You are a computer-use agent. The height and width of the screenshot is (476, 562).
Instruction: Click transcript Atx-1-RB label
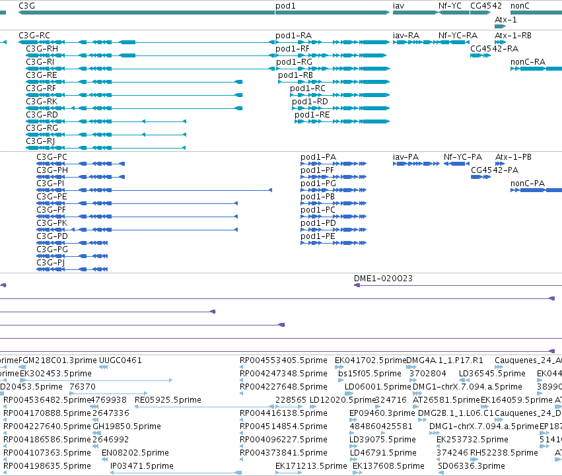click(513, 36)
